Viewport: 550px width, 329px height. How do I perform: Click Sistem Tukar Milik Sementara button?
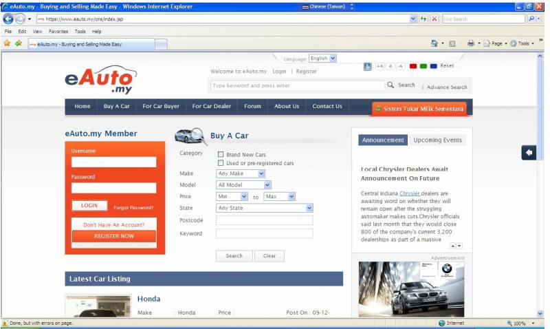[419, 109]
